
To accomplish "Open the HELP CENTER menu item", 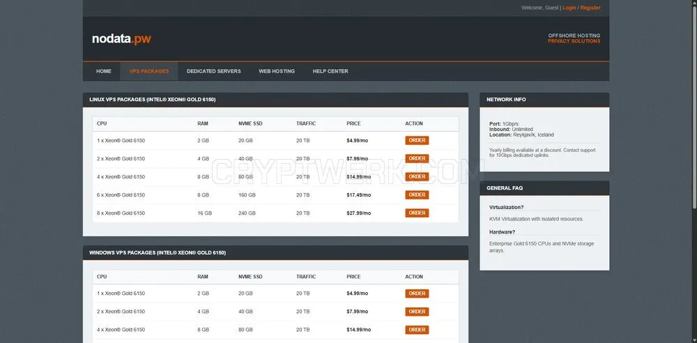I will tap(330, 71).
